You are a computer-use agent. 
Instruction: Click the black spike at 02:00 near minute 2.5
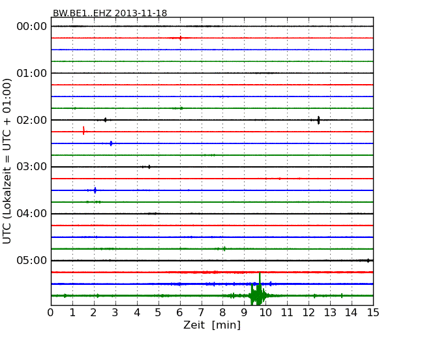coord(106,120)
